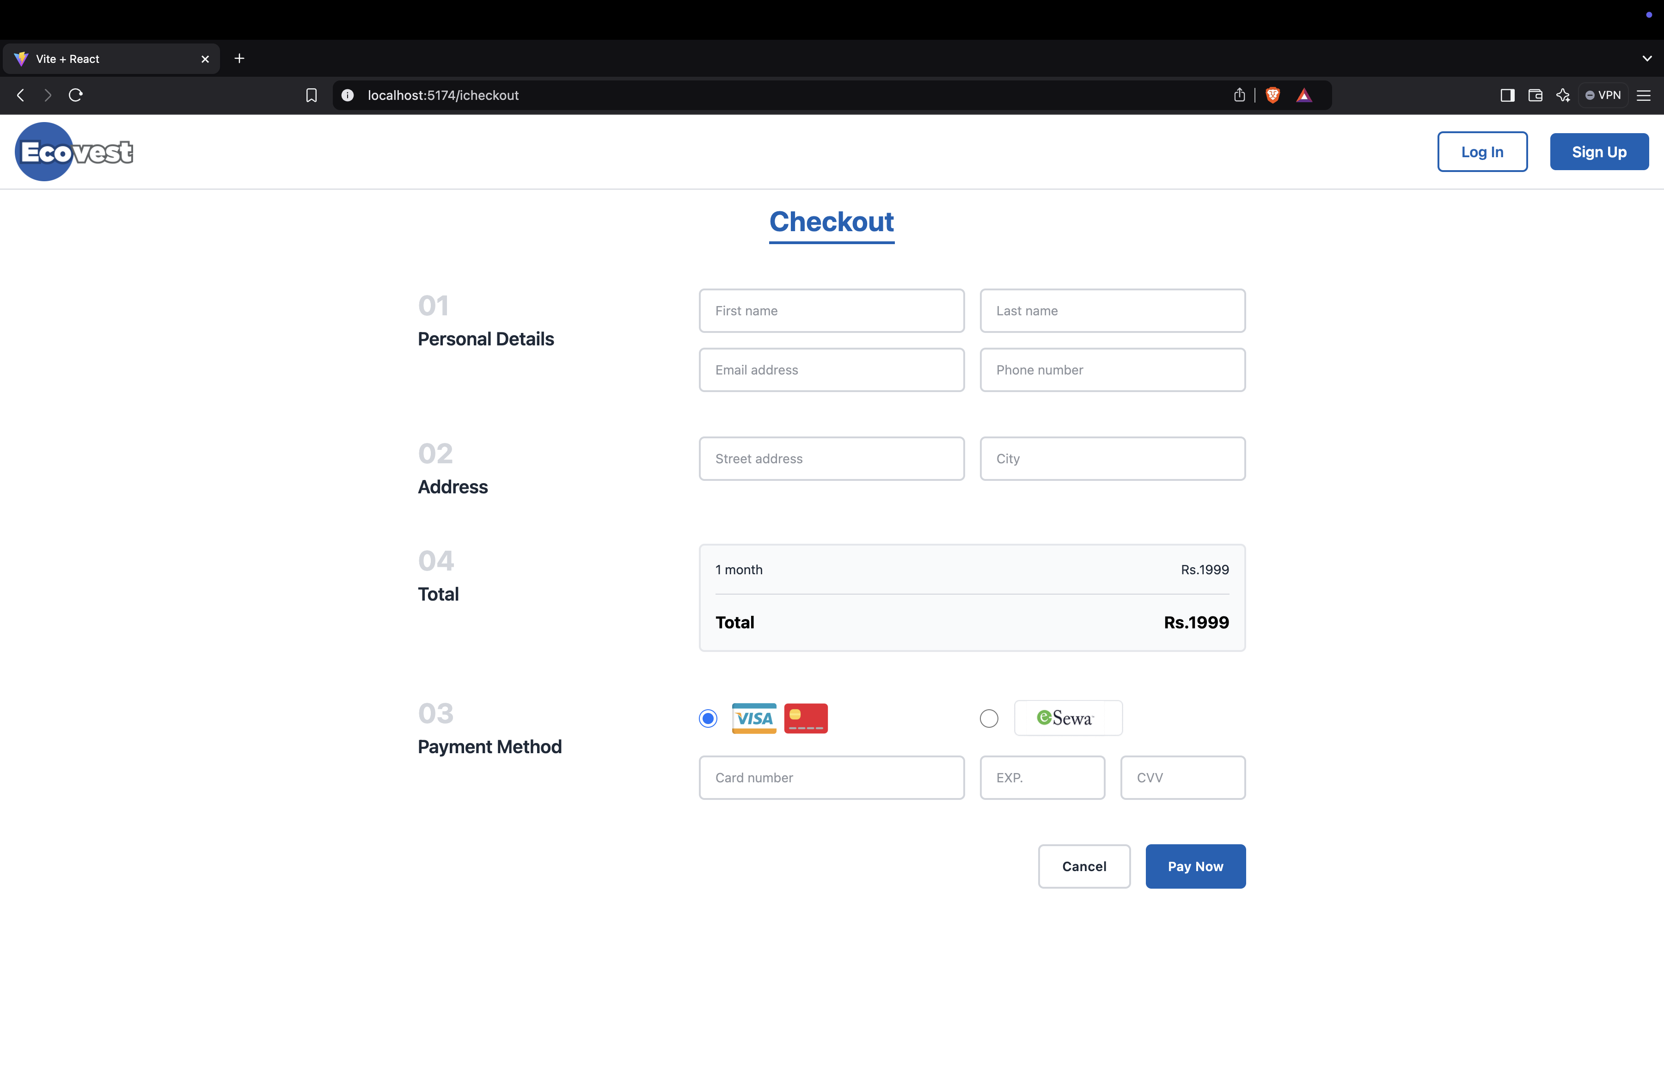Image resolution: width=1664 pixels, height=1081 pixels.
Task: Open the Leo AI sparkle icon
Action: tap(1563, 95)
